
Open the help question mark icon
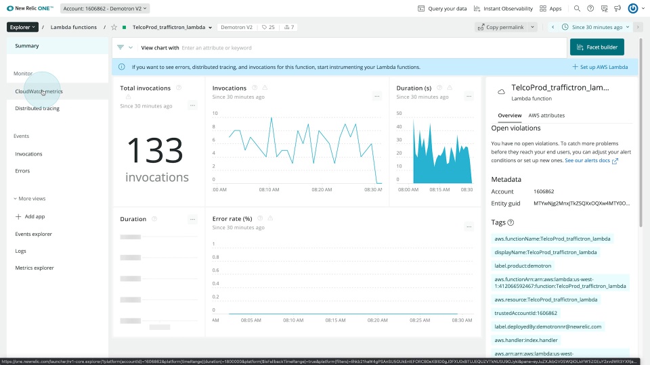(x=590, y=8)
